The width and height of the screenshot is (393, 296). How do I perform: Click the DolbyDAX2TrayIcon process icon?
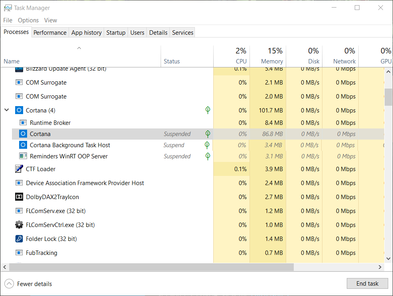click(19, 197)
